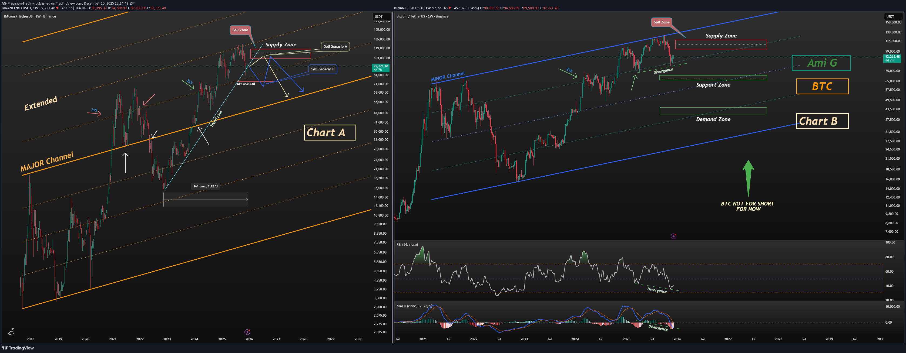The width and height of the screenshot is (906, 353).
Task: Open the AG-Precision-Trading author link
Action: click(18, 3)
